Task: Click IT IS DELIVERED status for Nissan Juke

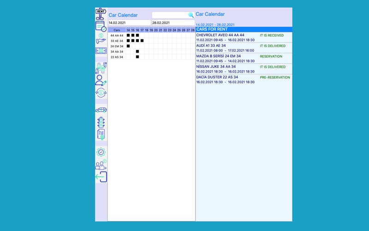Action: (273, 67)
